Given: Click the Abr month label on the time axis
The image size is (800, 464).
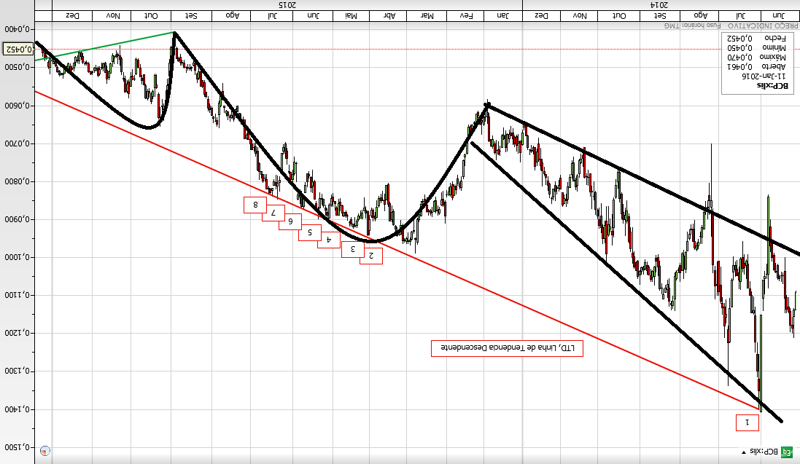Looking at the screenshot, I should click(389, 16).
